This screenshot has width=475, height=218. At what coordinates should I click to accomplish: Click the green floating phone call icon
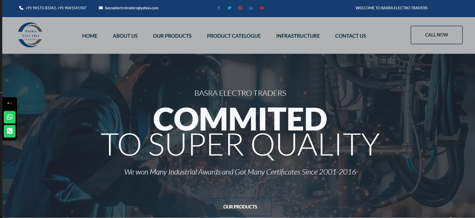(x=10, y=131)
